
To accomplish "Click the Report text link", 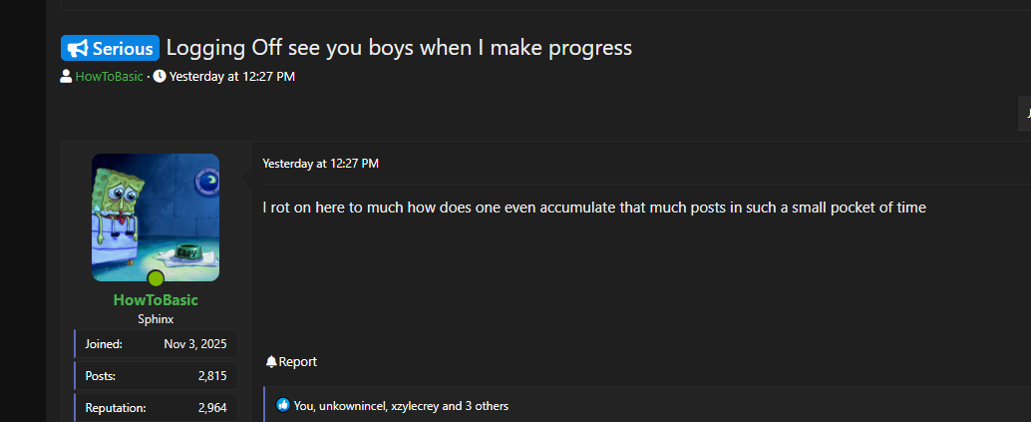I will pos(298,362).
